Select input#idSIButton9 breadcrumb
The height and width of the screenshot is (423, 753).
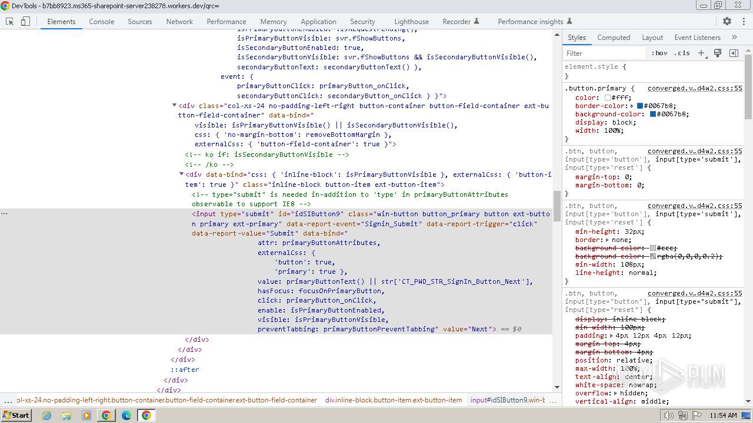(508, 400)
